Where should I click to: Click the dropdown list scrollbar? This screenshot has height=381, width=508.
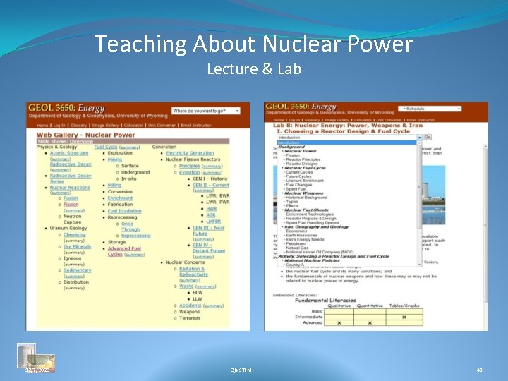tap(420, 204)
